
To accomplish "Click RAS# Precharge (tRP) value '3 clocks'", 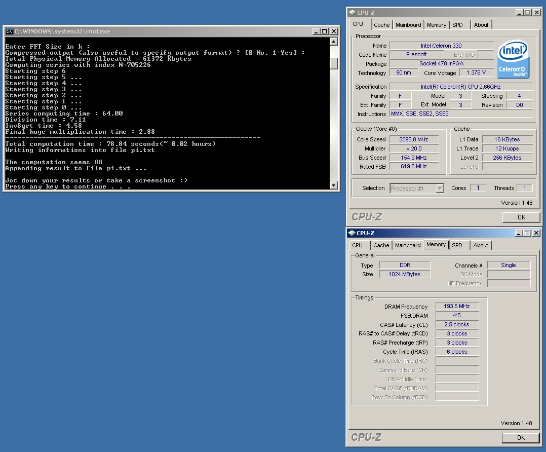I will tap(457, 343).
